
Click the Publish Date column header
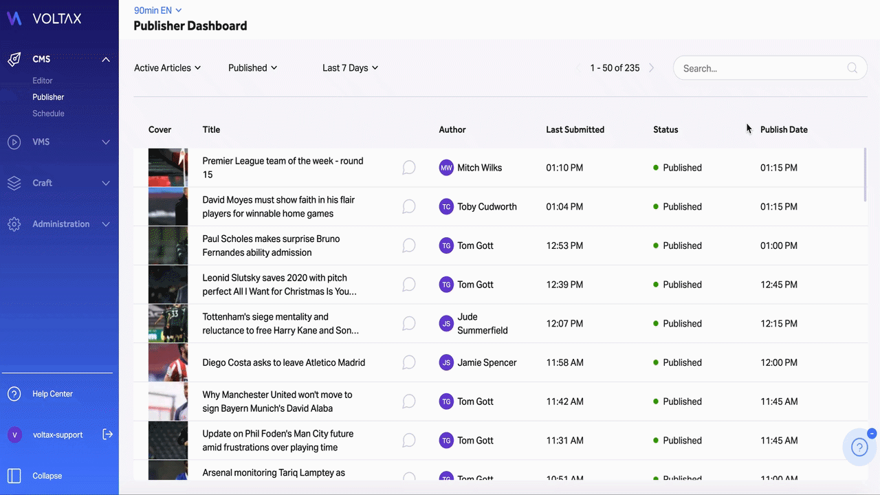784,129
